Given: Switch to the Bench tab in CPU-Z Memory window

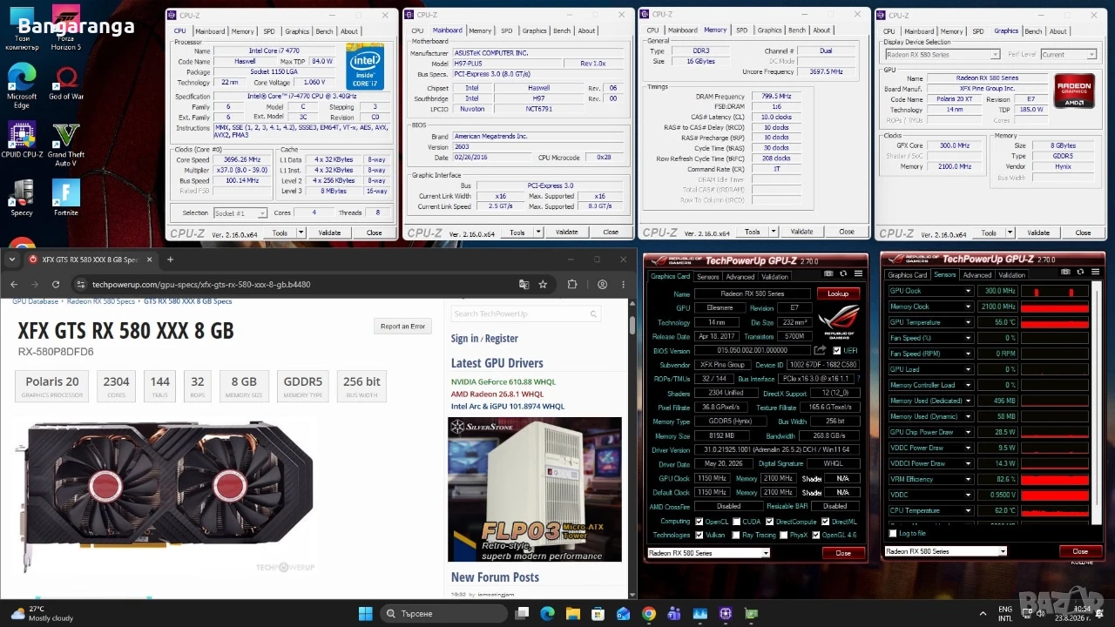Looking at the screenshot, I should (x=797, y=30).
